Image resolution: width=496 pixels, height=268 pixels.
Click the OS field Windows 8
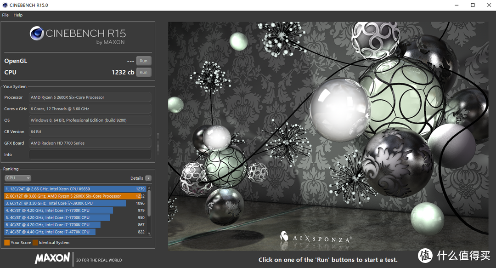click(x=90, y=120)
